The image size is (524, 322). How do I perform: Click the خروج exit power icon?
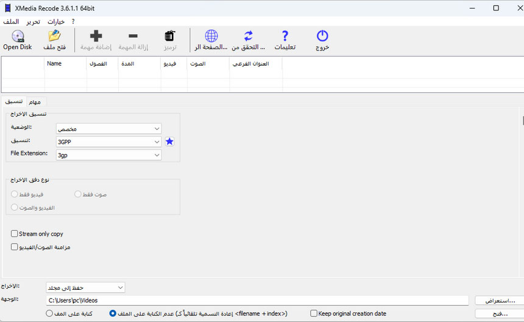322,36
